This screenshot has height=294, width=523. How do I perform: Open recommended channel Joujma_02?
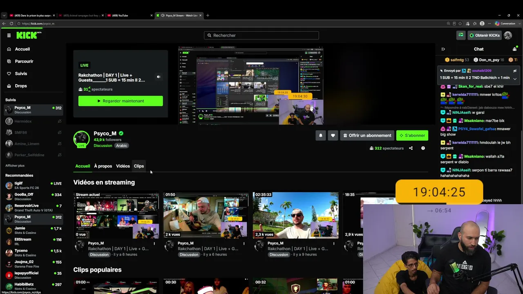tap(33, 264)
